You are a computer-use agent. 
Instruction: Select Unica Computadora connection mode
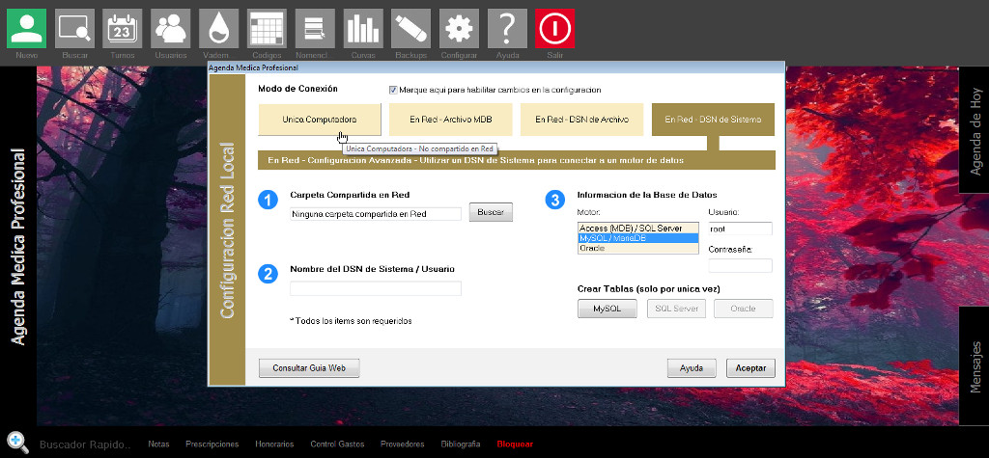(x=320, y=119)
